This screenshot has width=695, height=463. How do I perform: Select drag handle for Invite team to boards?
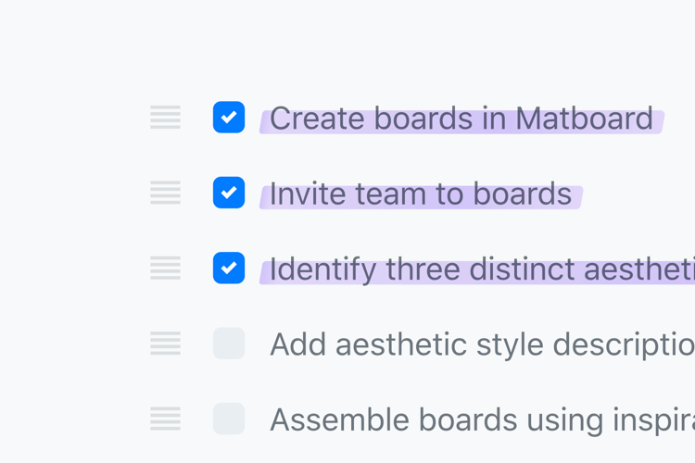coord(165,193)
